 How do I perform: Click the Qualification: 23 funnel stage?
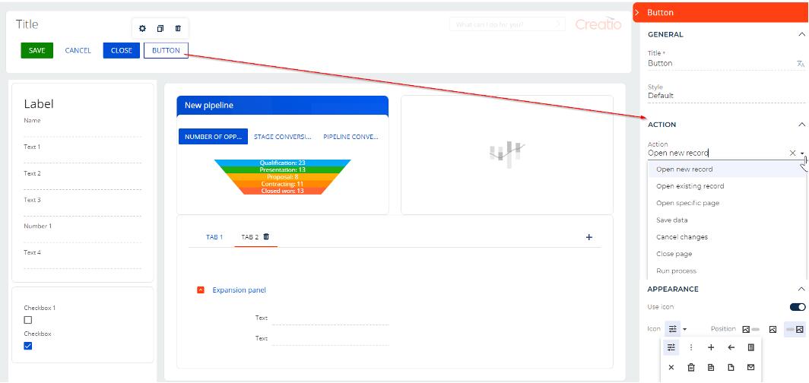point(282,163)
